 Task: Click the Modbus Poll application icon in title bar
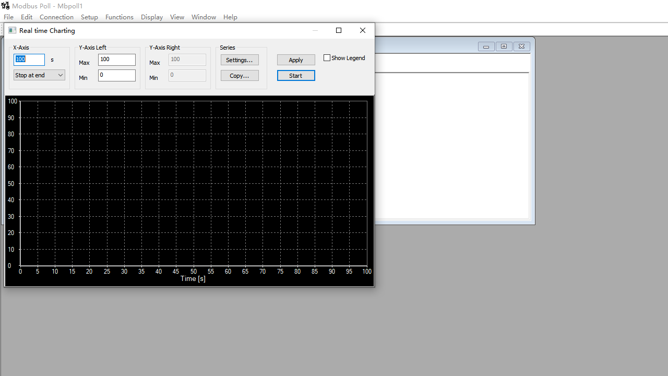(5, 6)
